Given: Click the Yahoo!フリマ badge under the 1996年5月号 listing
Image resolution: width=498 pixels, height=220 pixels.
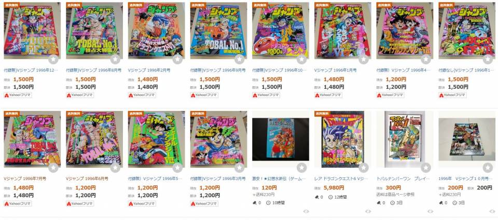Looking at the screenshot, I should [x=142, y=203].
